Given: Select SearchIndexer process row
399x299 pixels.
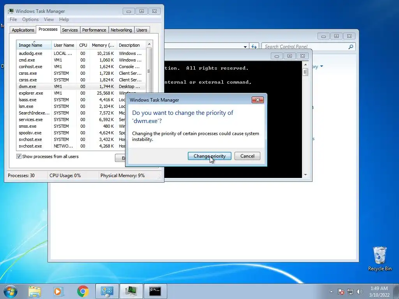Looking at the screenshot, I should tap(71, 113).
